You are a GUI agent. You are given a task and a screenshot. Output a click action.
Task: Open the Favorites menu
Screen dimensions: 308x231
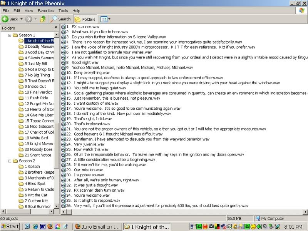[x=46, y=11]
